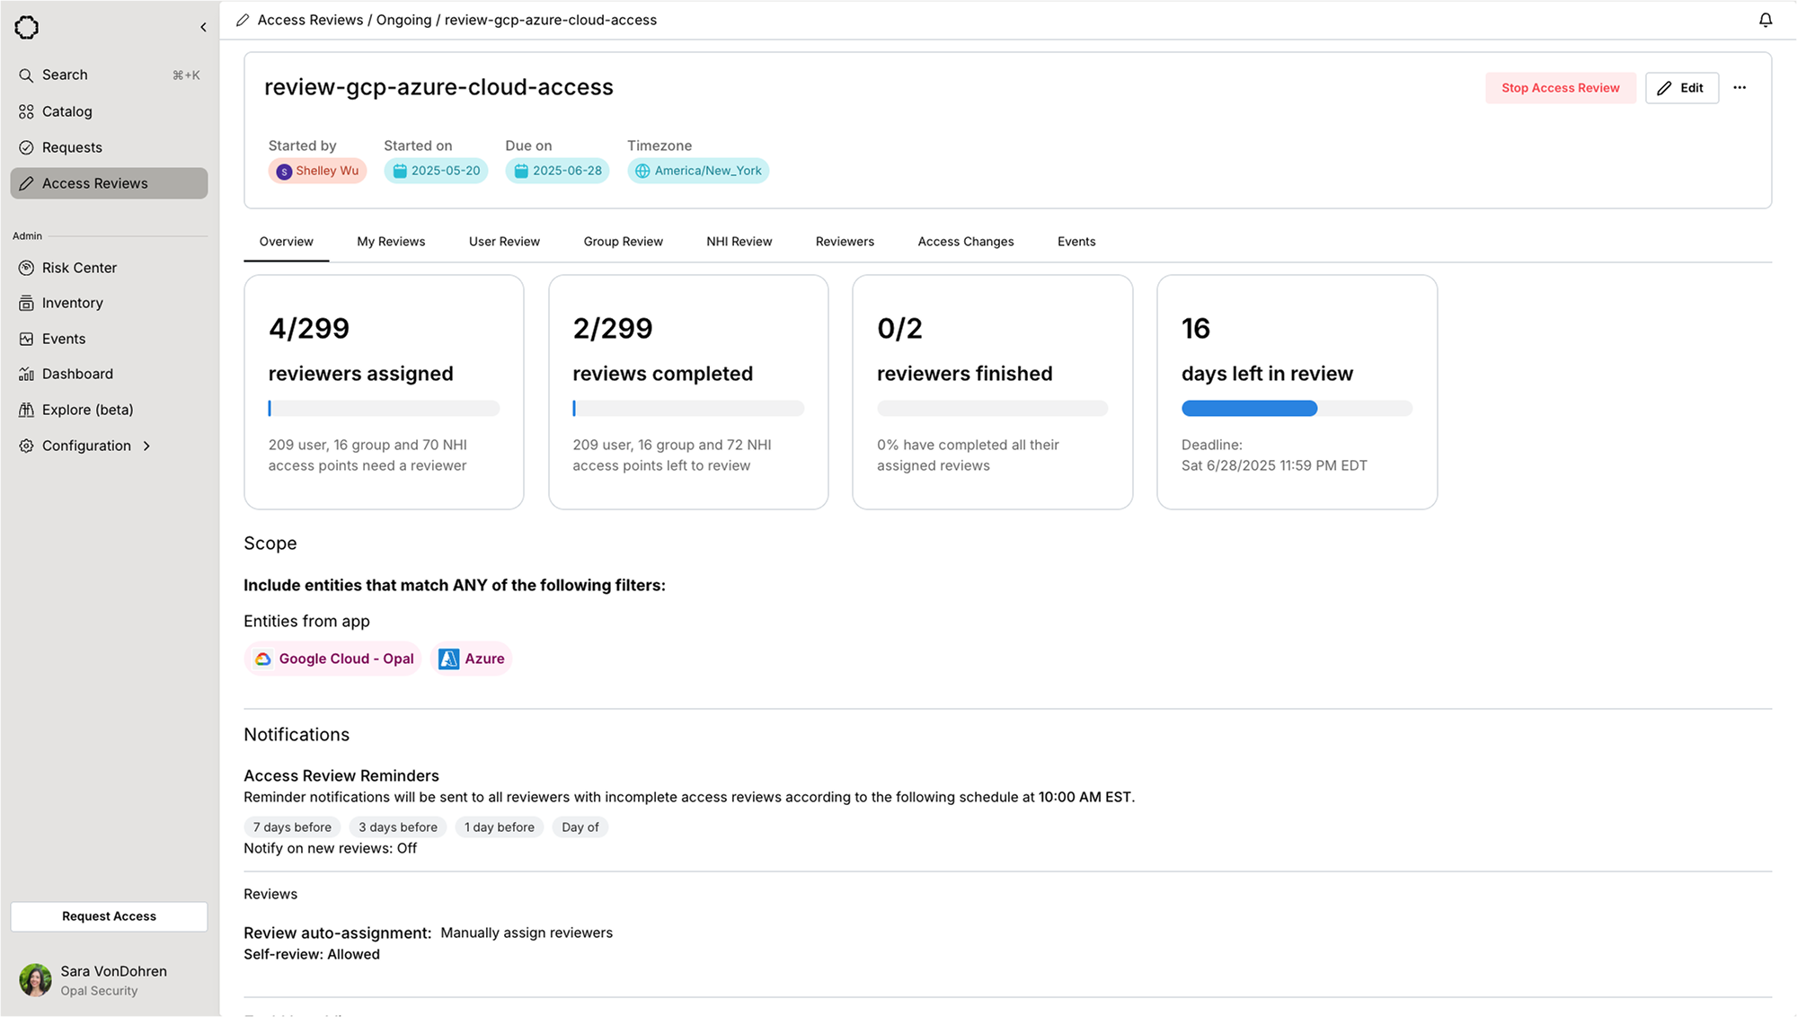Viewport: 1797px width, 1017px height.
Task: Collapse the sidebar with the chevron arrow
Action: [x=203, y=28]
